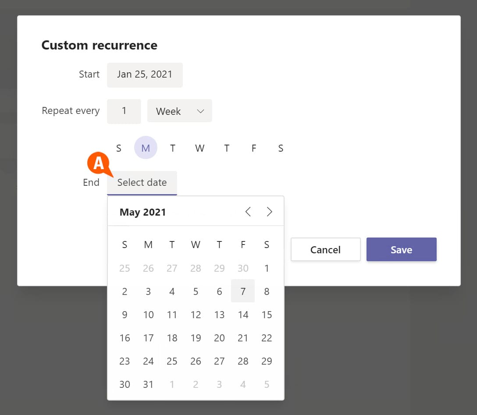Select greyed-out April 26 date
The image size is (477, 415).
click(x=148, y=268)
